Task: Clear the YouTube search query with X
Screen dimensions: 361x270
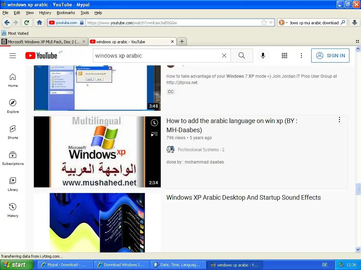Action: tap(224, 56)
